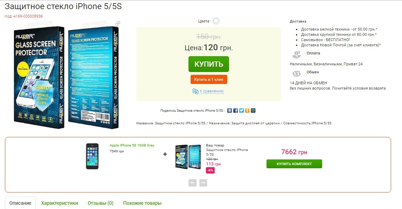This screenshot has width=402, height=209.
Task: Click the green КУПИТЬ button
Action: (209, 64)
